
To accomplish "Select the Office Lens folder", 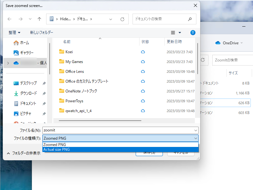I will tap(75, 72).
